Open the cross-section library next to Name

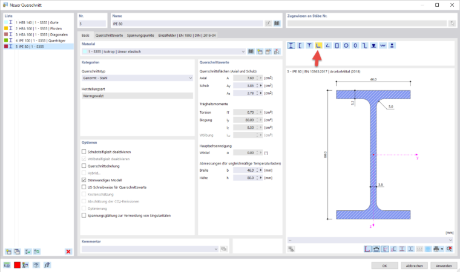[x=277, y=24]
